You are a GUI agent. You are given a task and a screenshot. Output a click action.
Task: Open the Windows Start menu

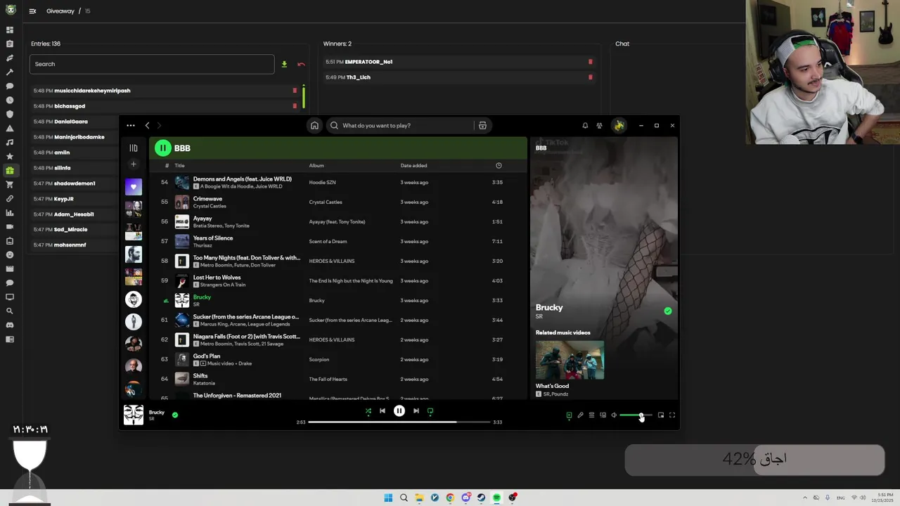(x=388, y=498)
